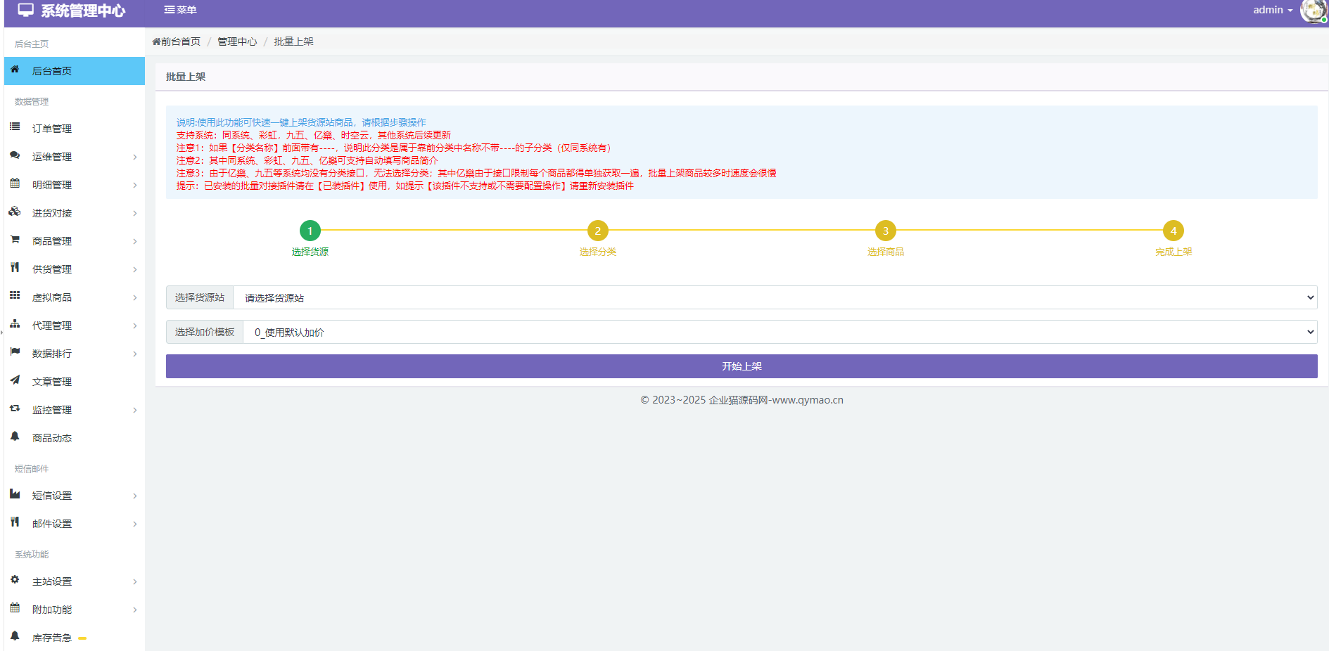Click step 2 选择分类 circle
Screen dimensions: 1329x651
click(597, 231)
